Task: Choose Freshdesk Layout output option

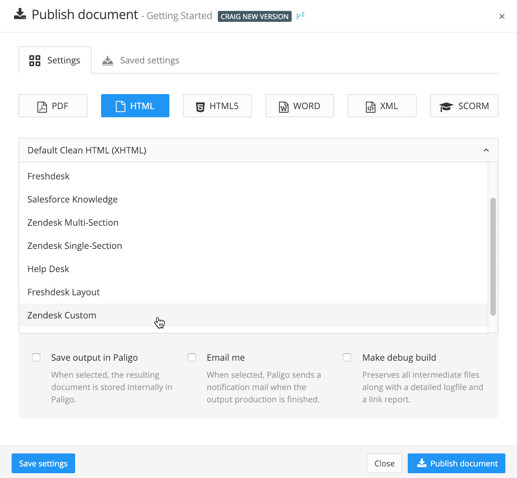Action: (x=64, y=292)
